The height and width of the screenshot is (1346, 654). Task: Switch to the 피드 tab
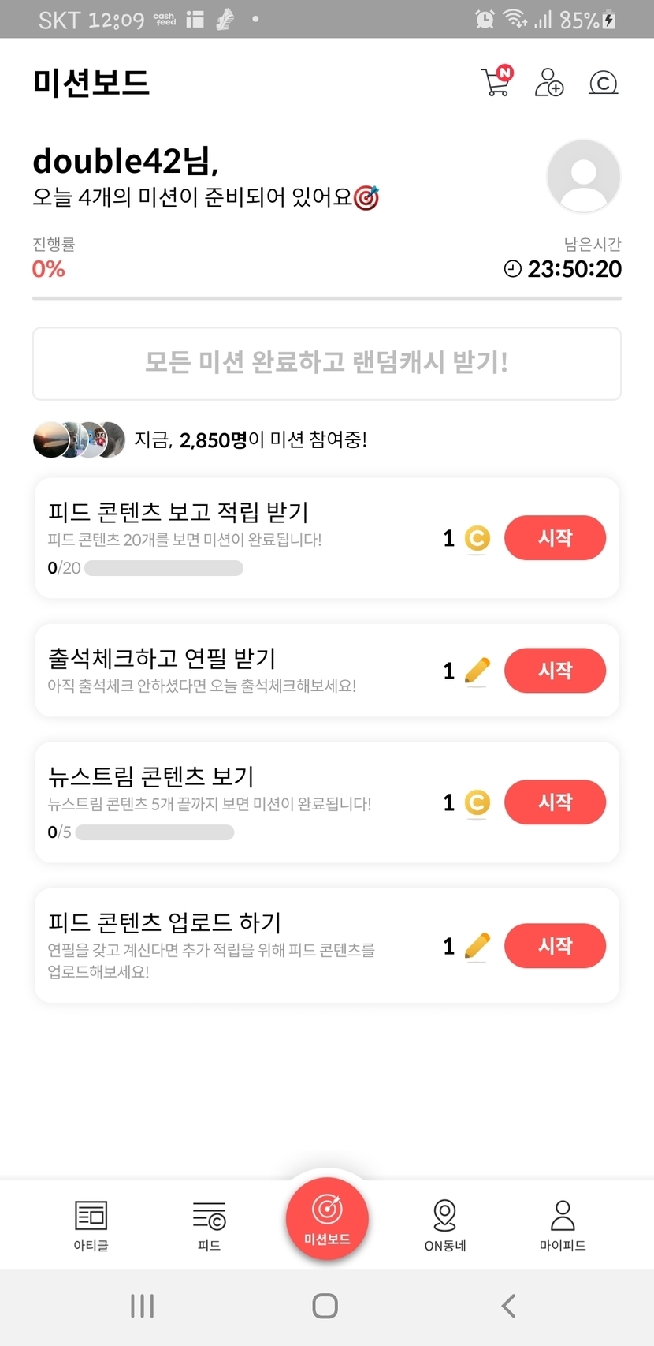(x=209, y=1225)
